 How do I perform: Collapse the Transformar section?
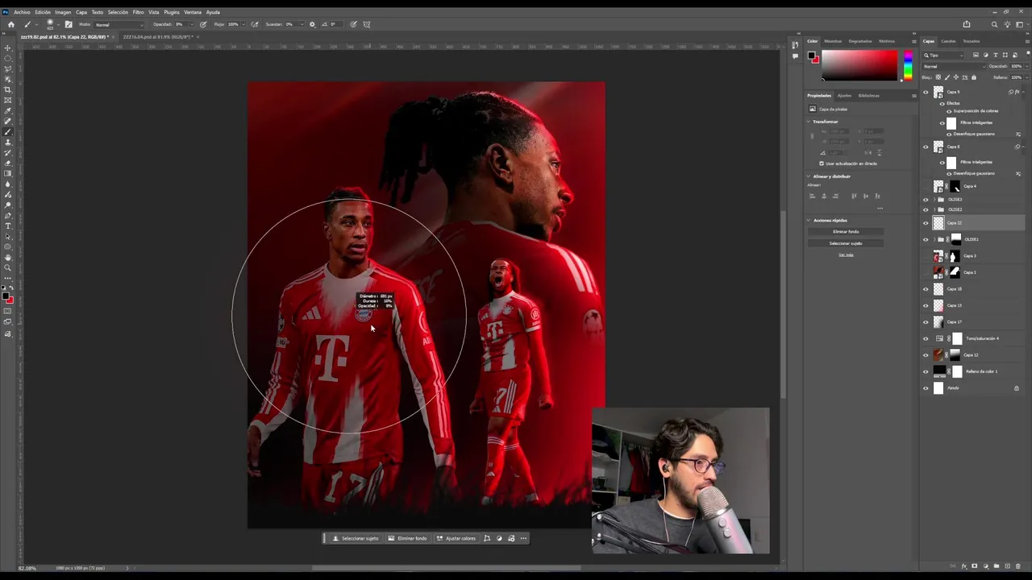tap(809, 122)
